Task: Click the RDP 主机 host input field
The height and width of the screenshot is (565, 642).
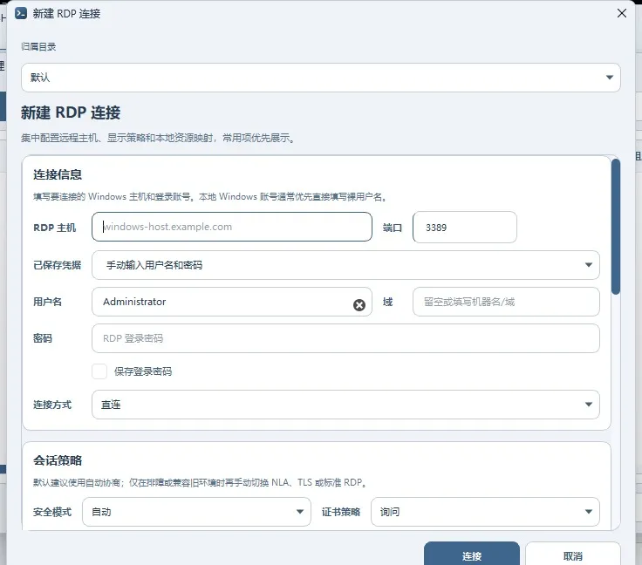Action: coord(232,227)
